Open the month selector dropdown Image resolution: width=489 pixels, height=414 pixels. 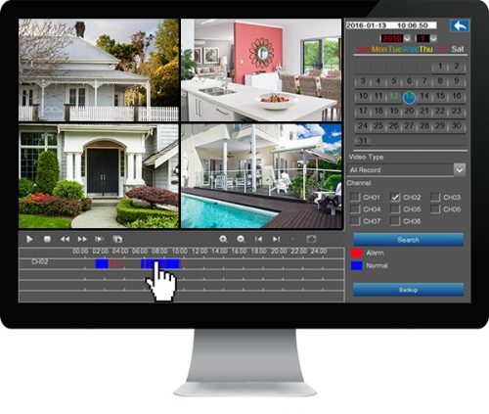433,38
